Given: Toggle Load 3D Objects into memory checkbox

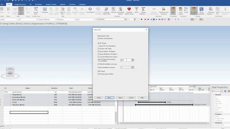Looking at the screenshot, I should [x=98, y=57].
